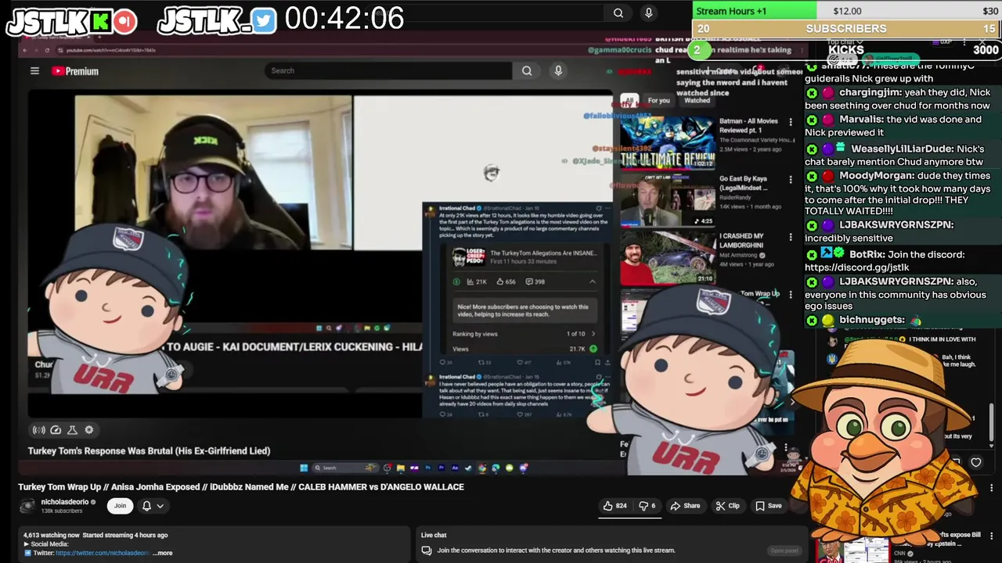Like the stream with 824 likes
The image size is (1002, 563).
[615, 506]
